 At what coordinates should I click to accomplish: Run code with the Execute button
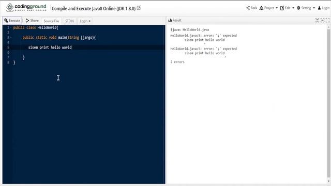pyautogui.click(x=12, y=21)
